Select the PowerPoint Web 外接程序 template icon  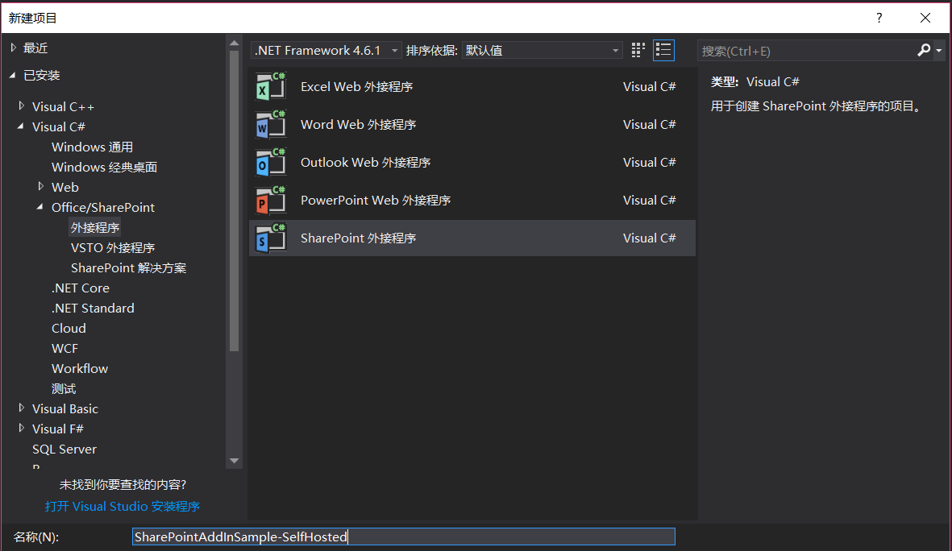269,200
